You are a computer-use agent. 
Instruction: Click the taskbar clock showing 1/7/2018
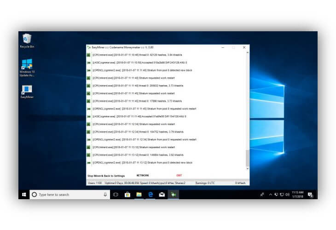[x=298, y=195]
